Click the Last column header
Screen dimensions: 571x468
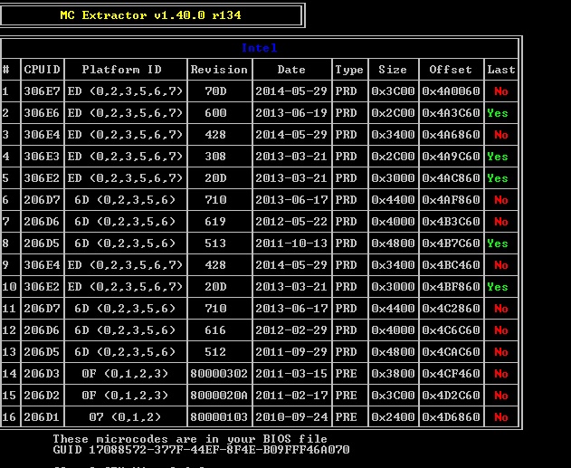[x=501, y=70]
